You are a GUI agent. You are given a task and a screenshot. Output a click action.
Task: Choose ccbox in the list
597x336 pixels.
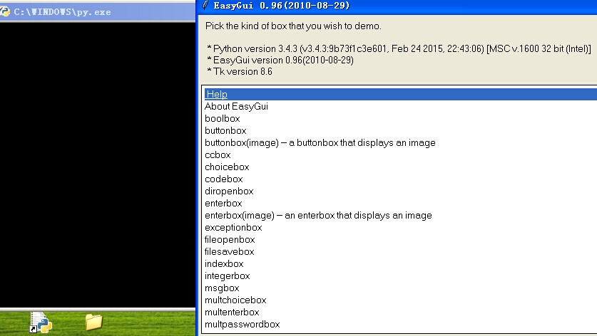218,154
